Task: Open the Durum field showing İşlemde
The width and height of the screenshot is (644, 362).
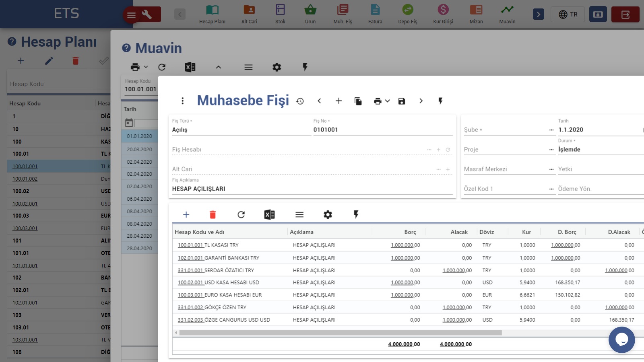Action: pos(601,150)
